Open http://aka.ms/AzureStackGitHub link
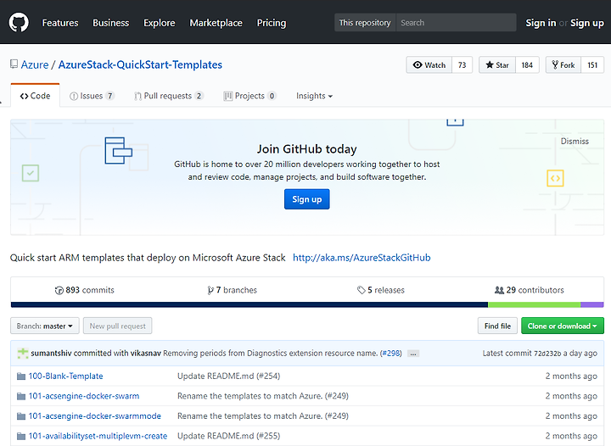The width and height of the screenshot is (611, 446). [x=362, y=258]
